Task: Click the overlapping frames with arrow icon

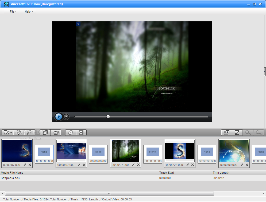Action: (56, 133)
